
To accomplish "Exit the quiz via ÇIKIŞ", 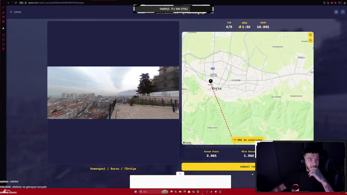I will [15, 12].
